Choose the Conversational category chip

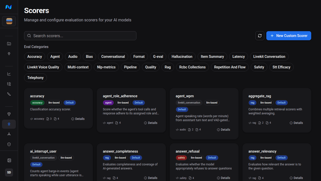[x=113, y=57]
